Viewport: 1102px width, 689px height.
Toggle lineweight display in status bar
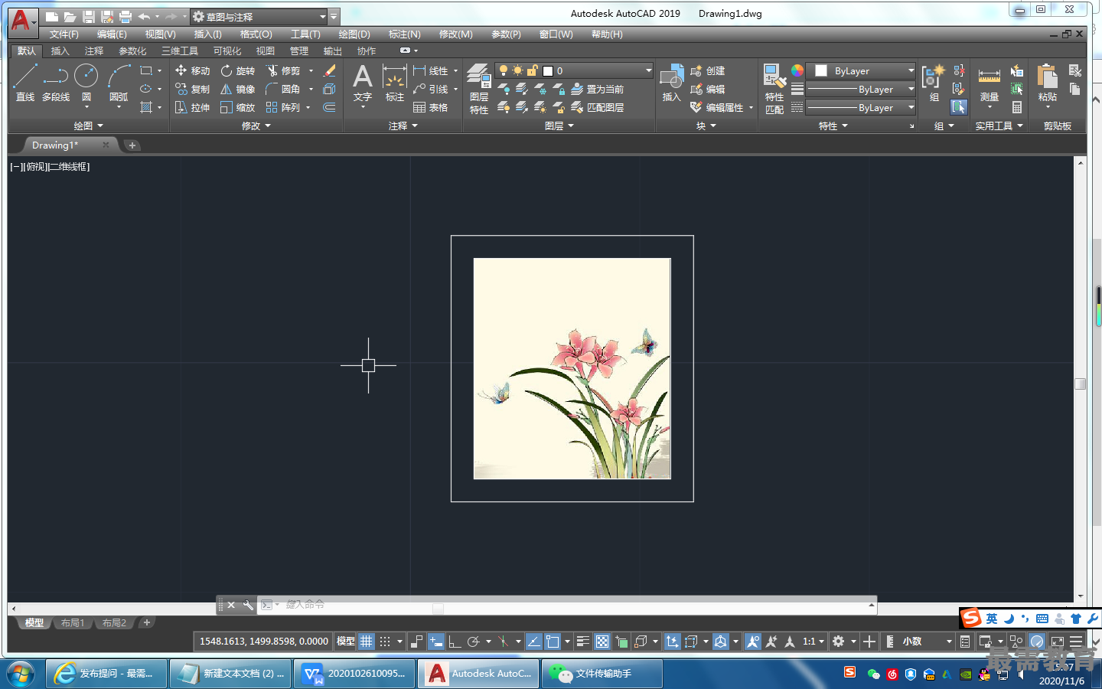coord(583,642)
